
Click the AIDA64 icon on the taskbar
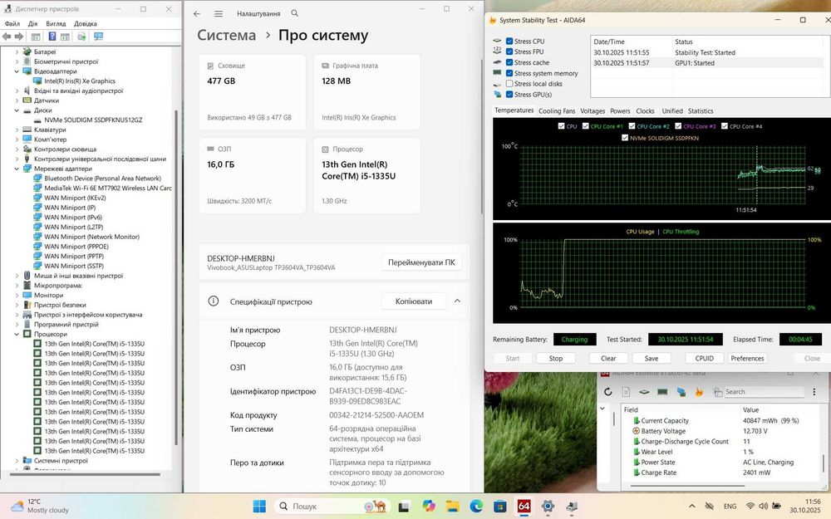click(x=524, y=507)
